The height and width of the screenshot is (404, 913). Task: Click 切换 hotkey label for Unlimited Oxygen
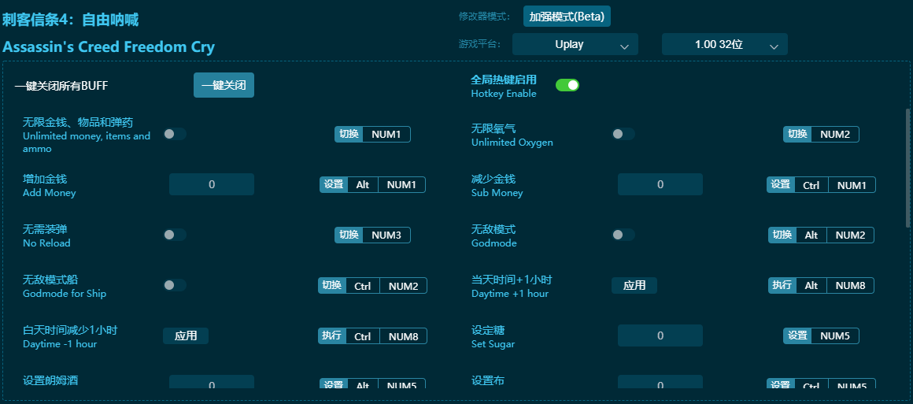tap(797, 134)
